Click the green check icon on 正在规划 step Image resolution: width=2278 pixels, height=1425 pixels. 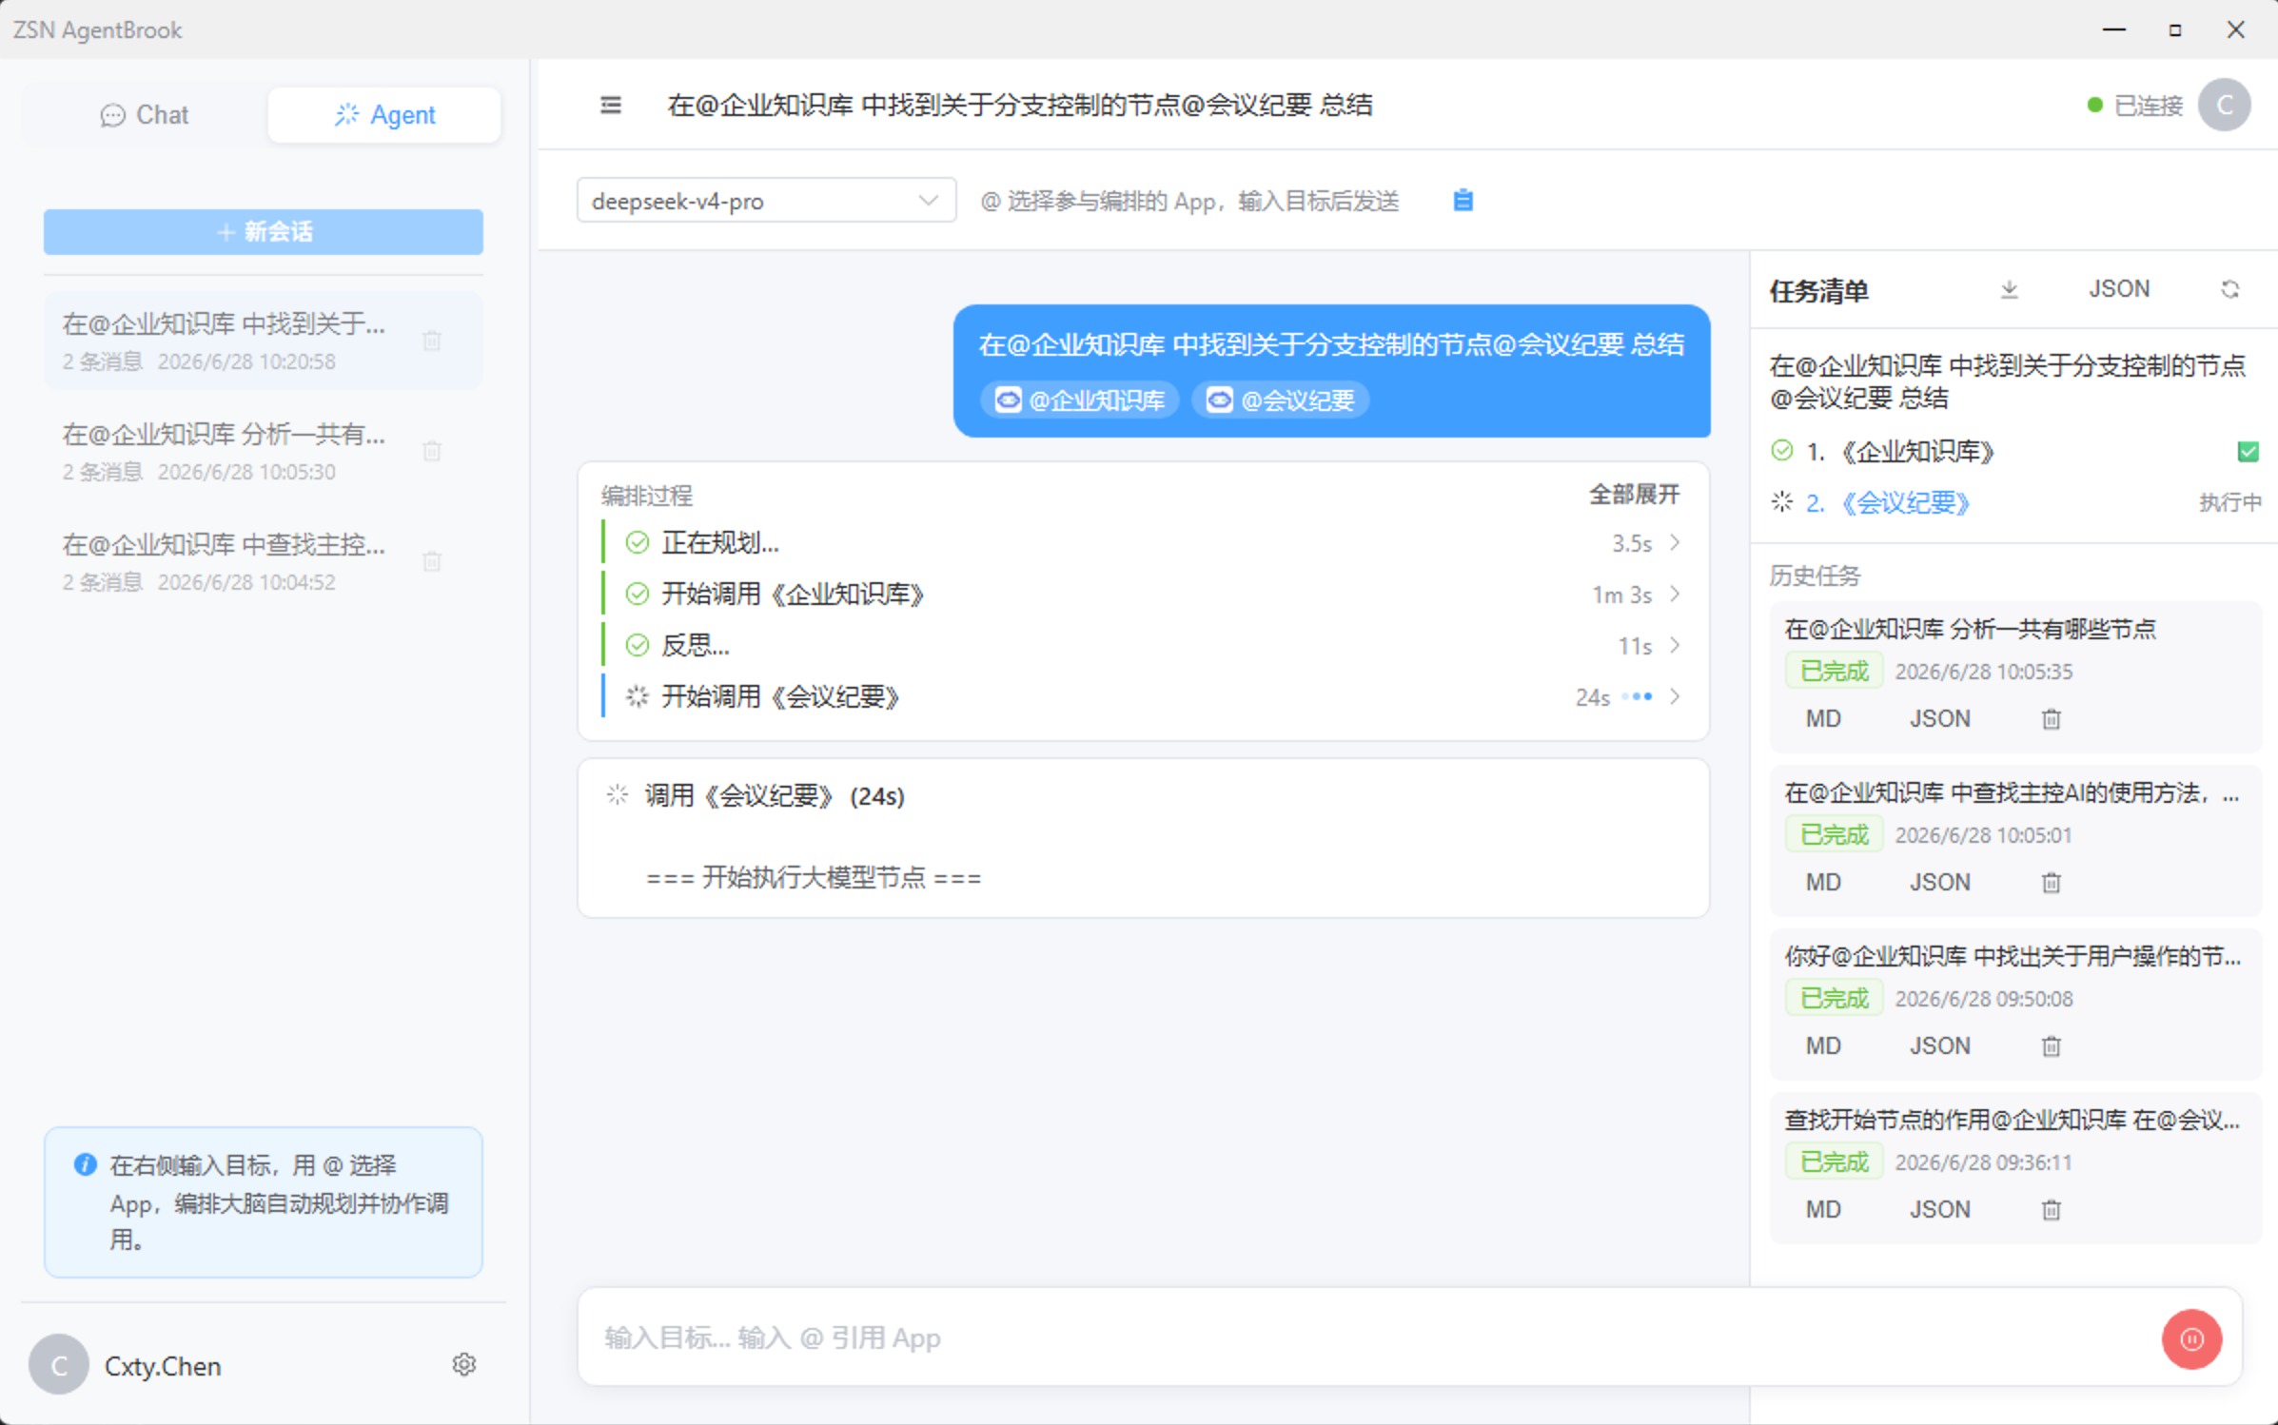(x=637, y=542)
